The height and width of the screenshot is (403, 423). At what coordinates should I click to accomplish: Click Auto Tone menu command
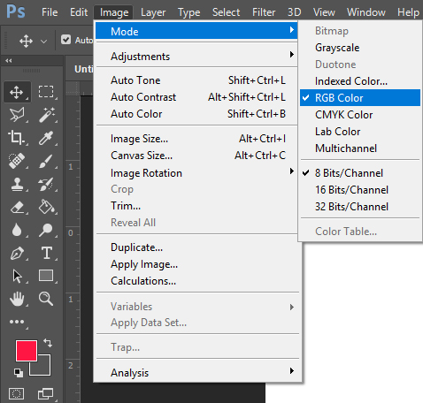196,80
